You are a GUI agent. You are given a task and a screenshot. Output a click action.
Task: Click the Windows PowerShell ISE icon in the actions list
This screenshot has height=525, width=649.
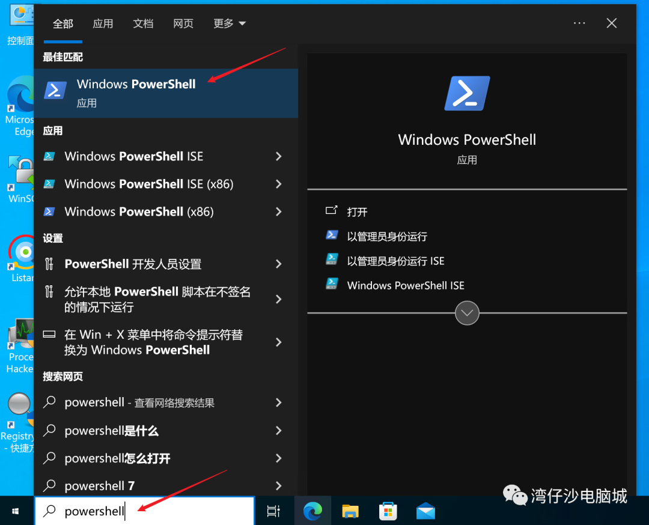(x=332, y=284)
